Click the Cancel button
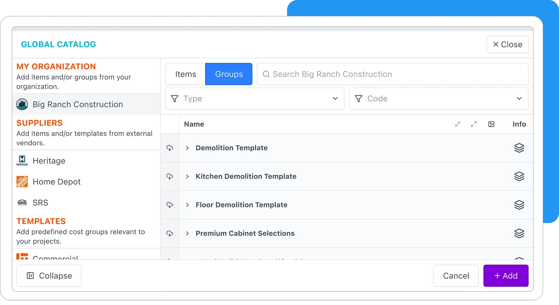 click(456, 276)
